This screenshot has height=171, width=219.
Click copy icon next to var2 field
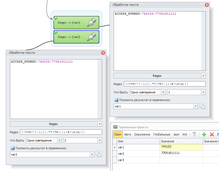pyautogui.click(x=99, y=154)
